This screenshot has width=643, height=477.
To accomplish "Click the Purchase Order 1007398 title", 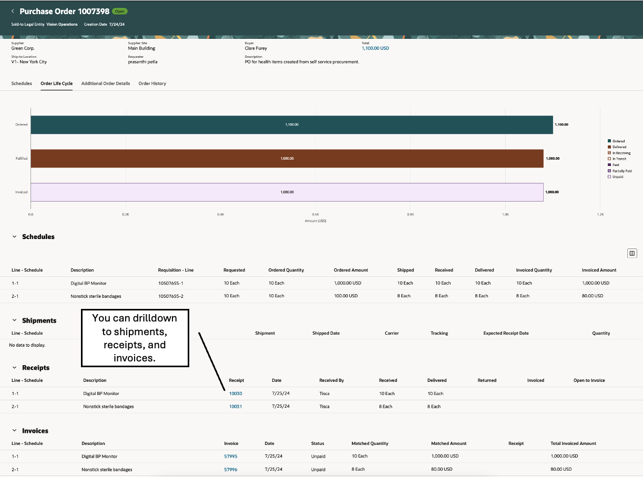I will click(x=65, y=11).
